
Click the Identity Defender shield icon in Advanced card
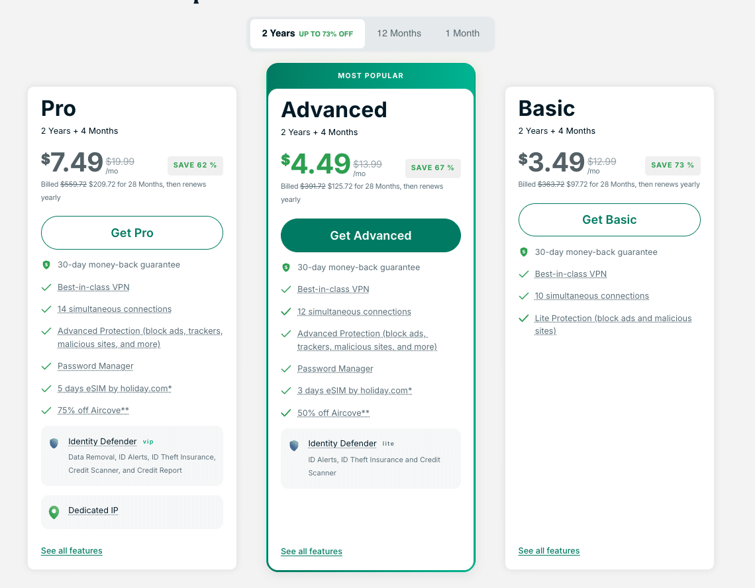(x=293, y=446)
